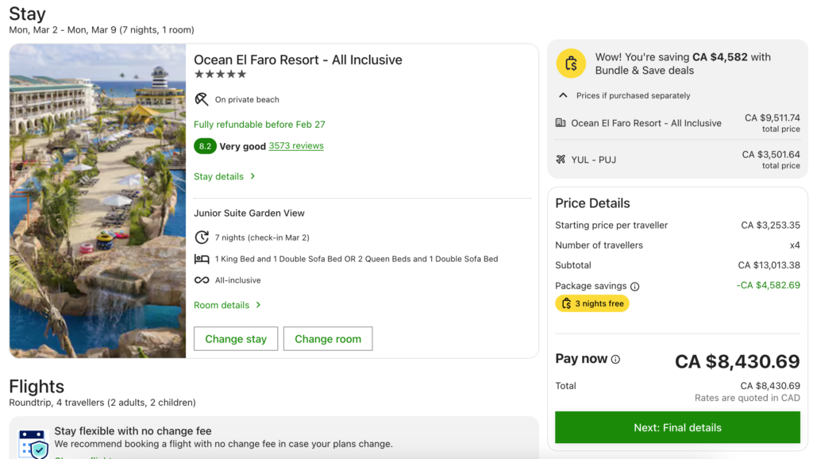Click Next: Final details

tap(676, 427)
